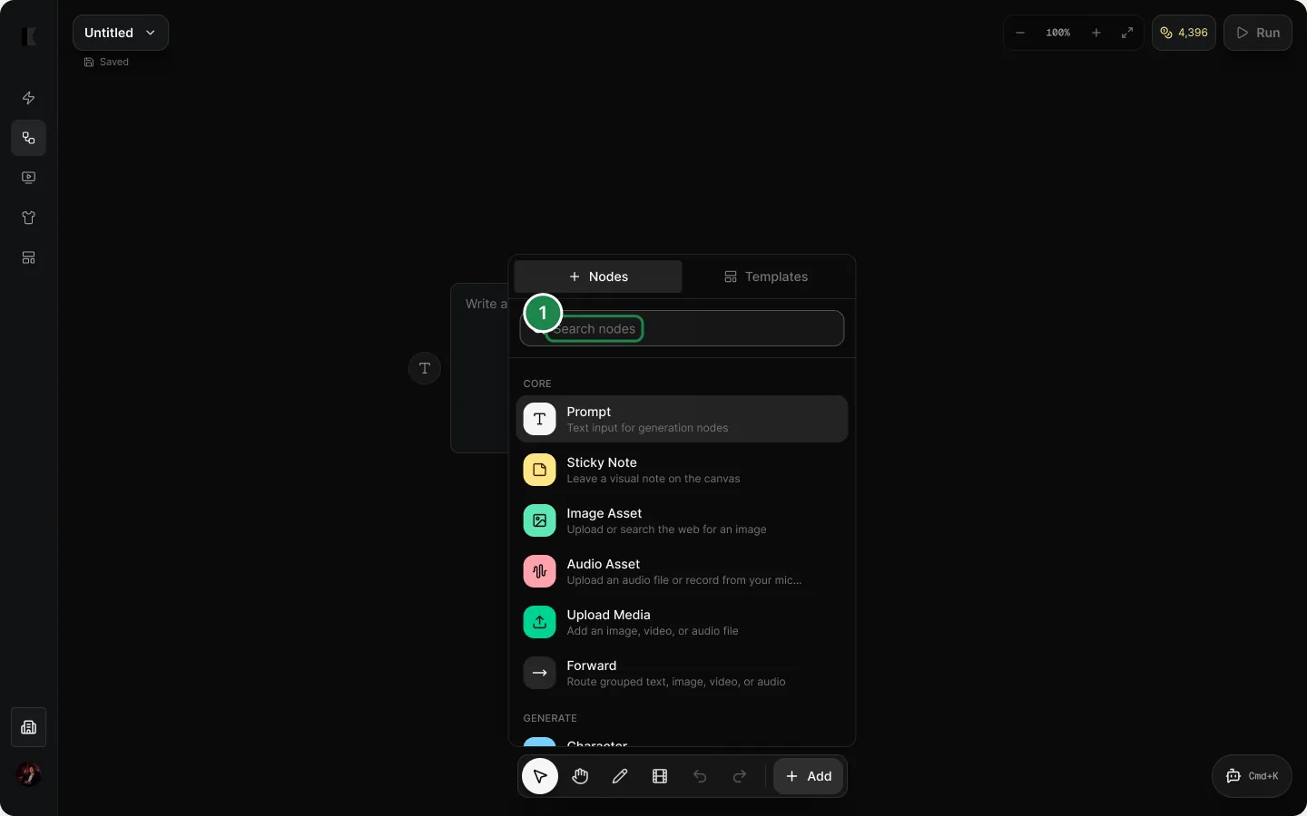Focus the Search nodes field
Image resolution: width=1307 pixels, height=816 pixels.
682,328
